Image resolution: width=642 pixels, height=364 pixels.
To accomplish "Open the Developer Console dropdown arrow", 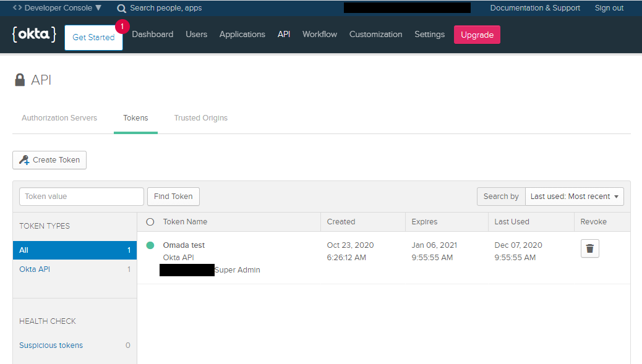I will pyautogui.click(x=98, y=8).
